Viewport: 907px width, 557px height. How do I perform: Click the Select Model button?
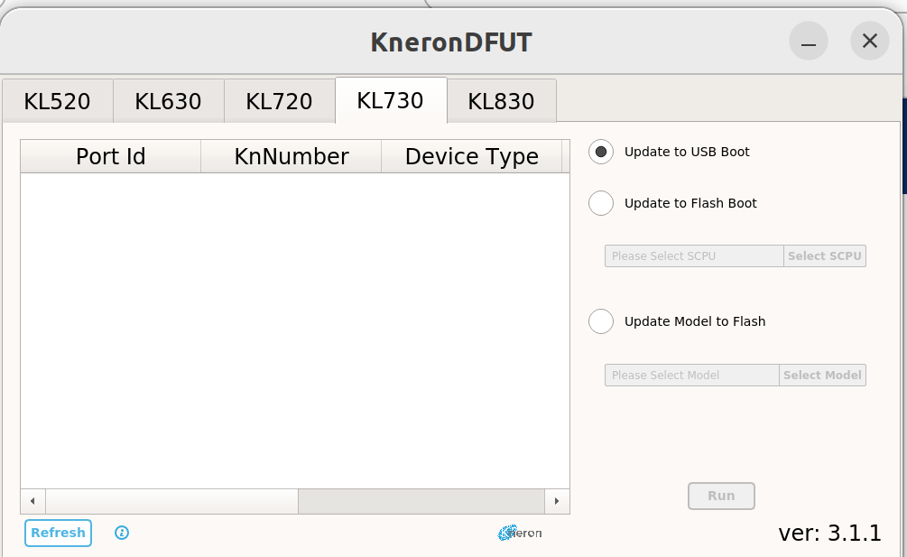[822, 375]
